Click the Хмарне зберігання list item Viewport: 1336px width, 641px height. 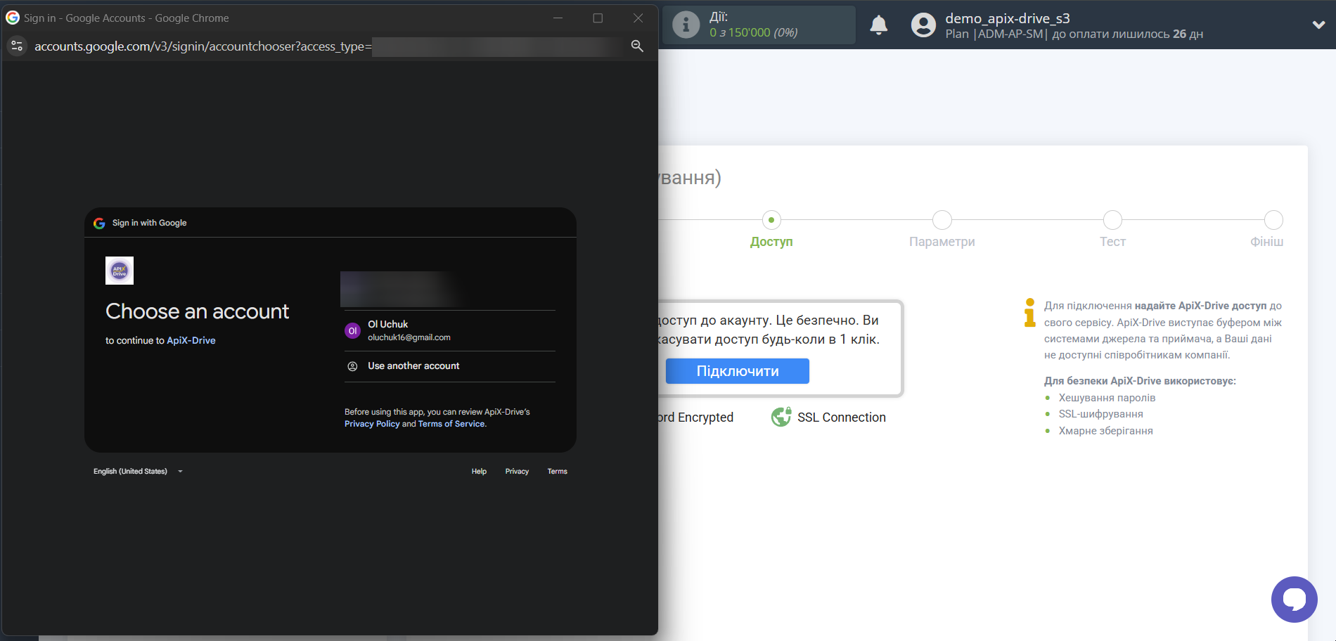(x=1106, y=431)
